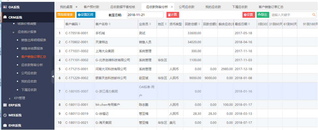Click the 货币类型 column header
Screen dimensions: 318x130
176,24
